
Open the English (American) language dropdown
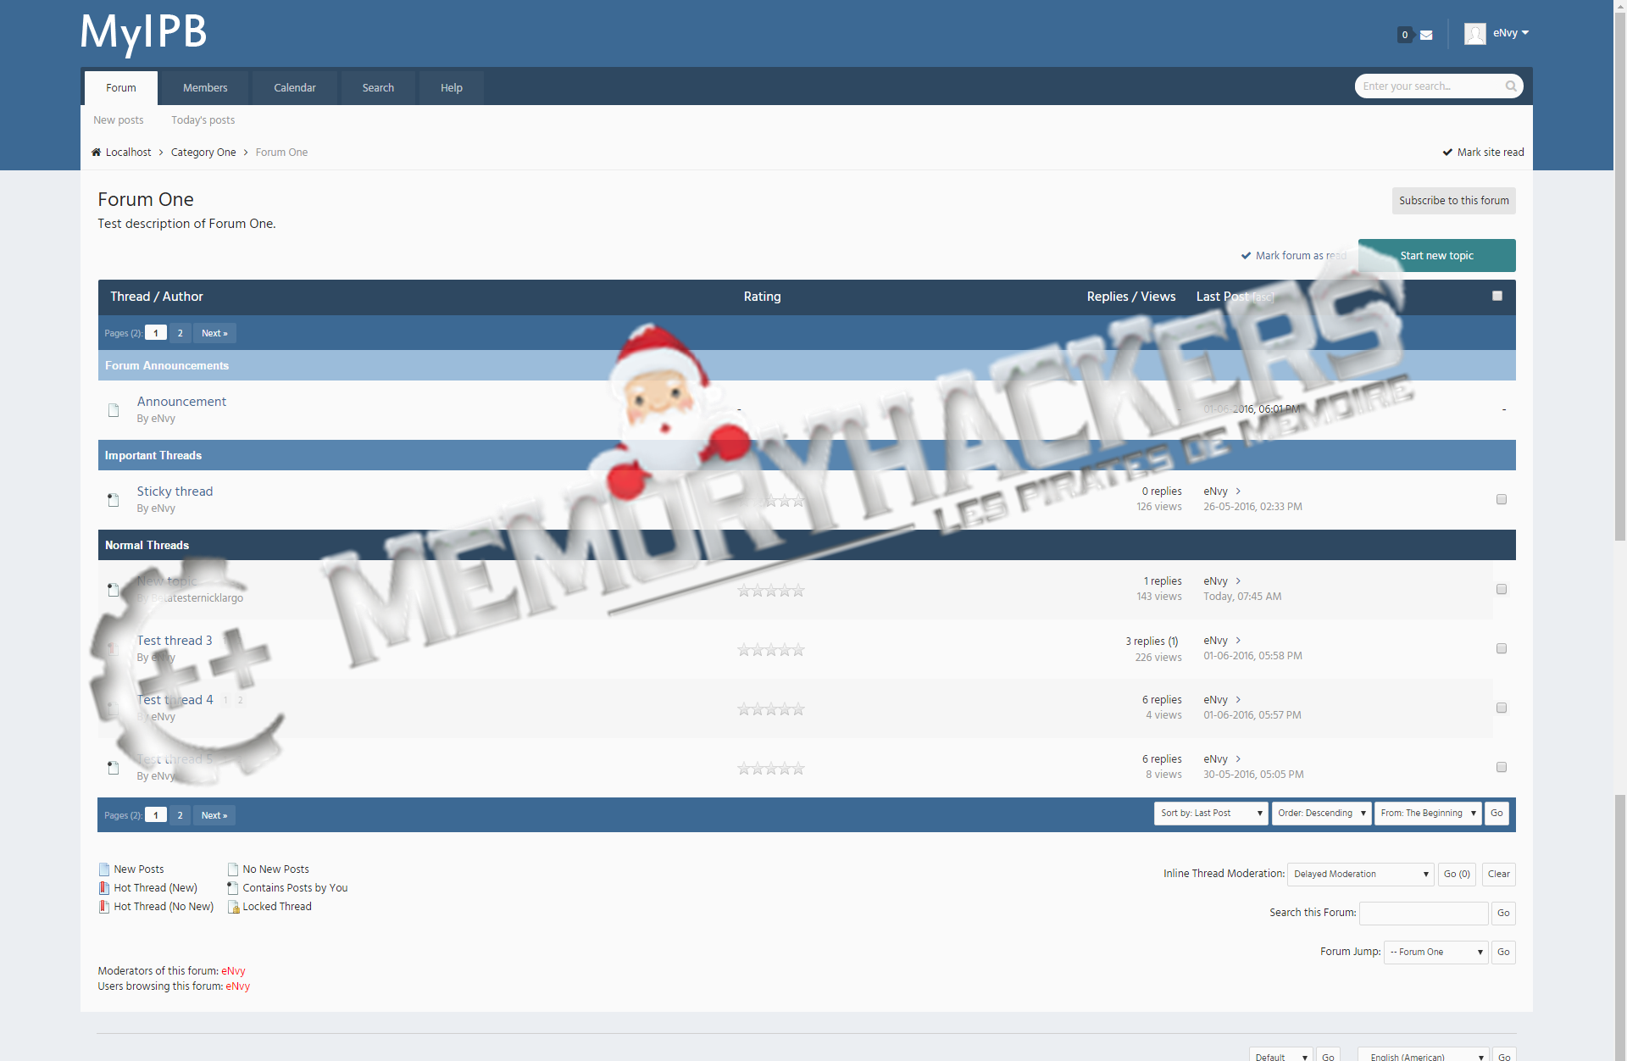tap(1424, 1055)
